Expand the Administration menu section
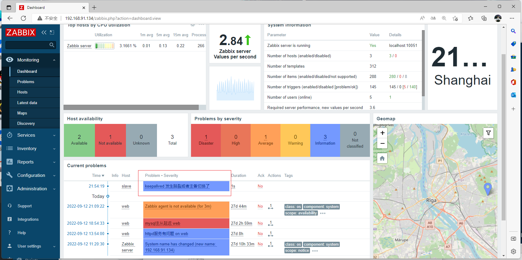This screenshot has height=260, width=522. 54,189
